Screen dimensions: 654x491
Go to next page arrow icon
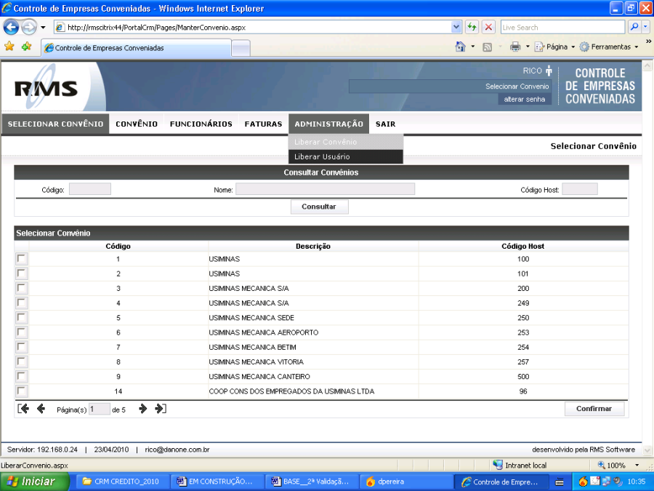pos(142,409)
